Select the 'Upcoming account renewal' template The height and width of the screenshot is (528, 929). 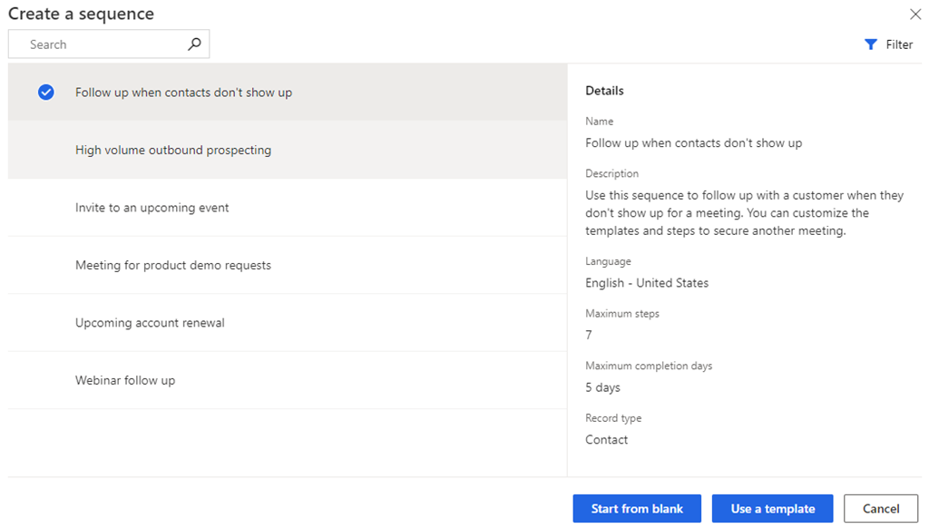tap(152, 322)
